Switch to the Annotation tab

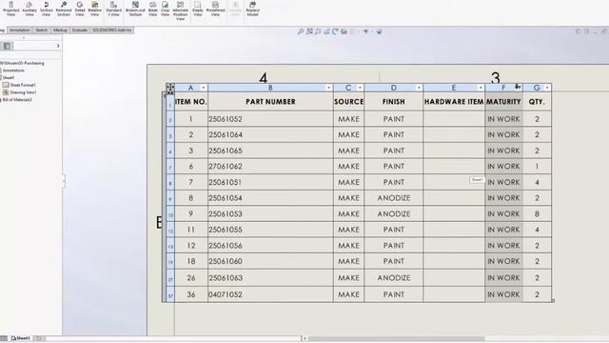(19, 30)
